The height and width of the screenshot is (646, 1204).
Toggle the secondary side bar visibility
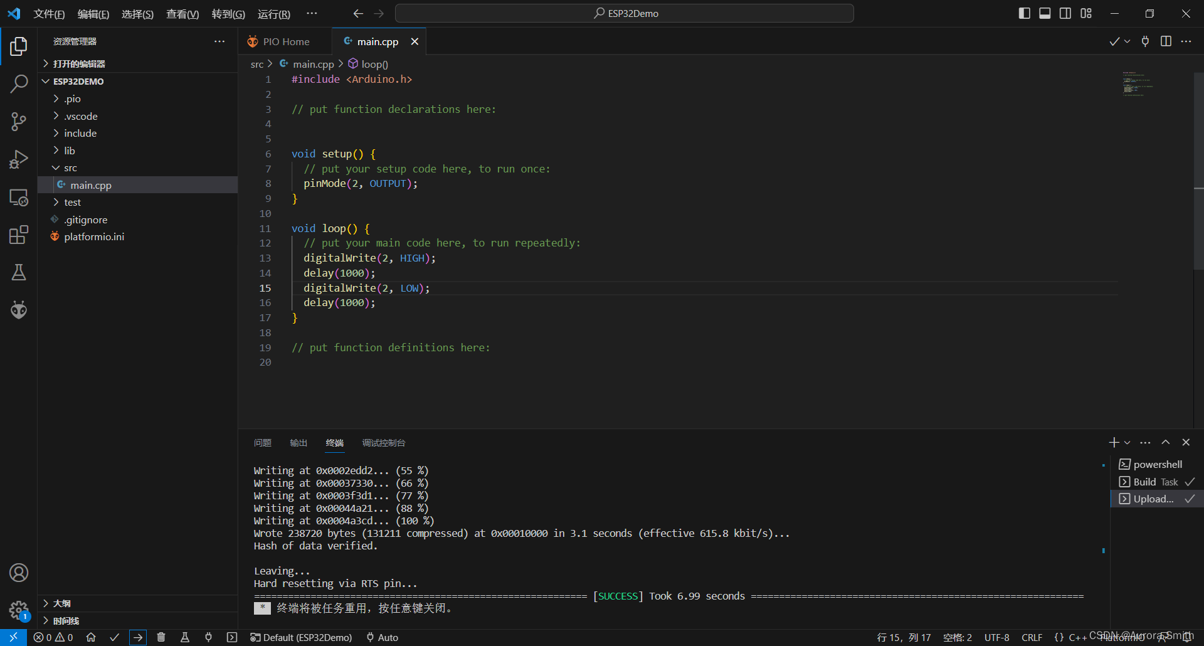pyautogui.click(x=1065, y=13)
